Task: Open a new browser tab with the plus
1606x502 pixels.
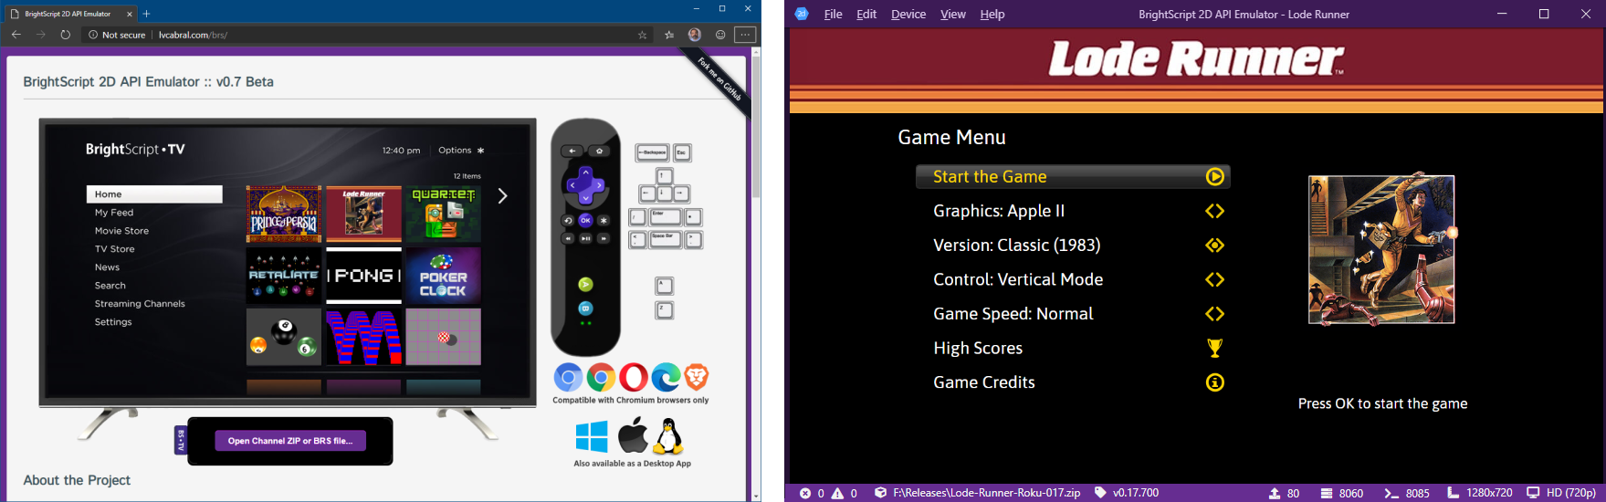Action: click(146, 14)
